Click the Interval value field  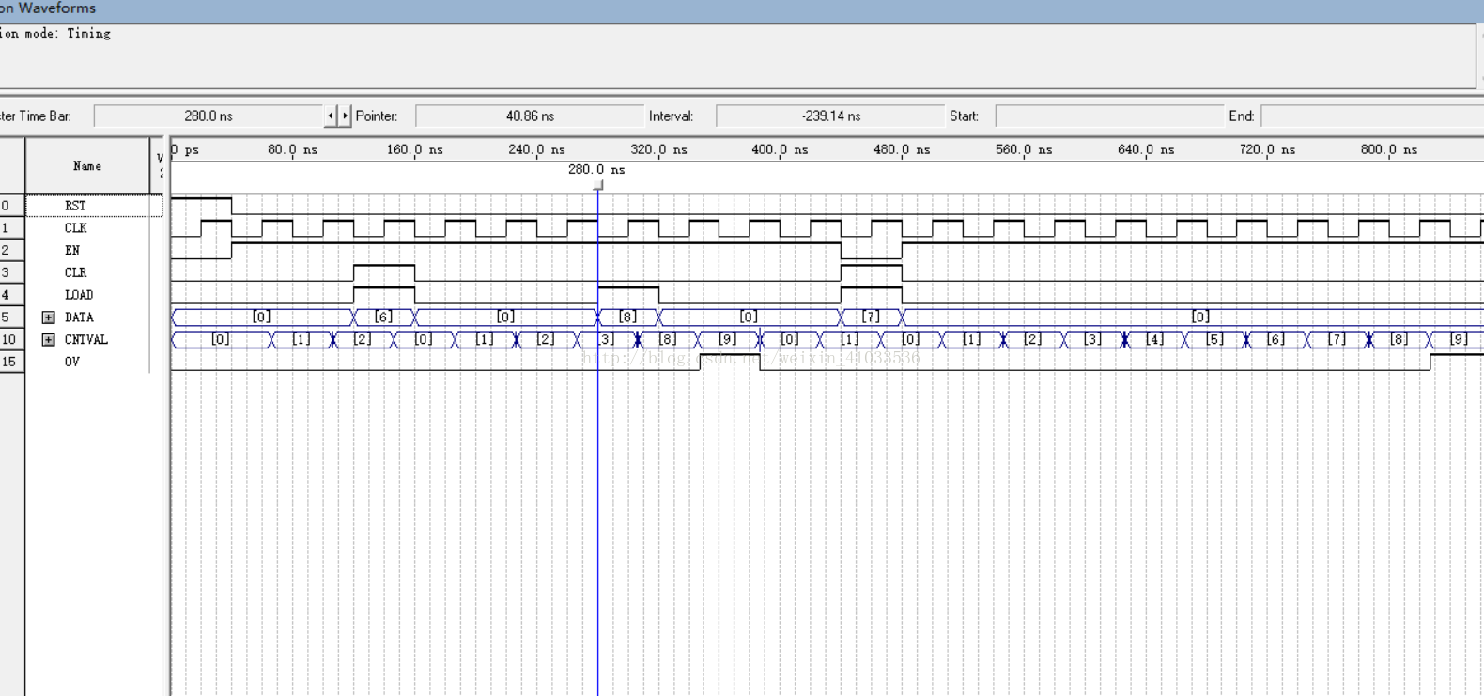[x=830, y=116]
